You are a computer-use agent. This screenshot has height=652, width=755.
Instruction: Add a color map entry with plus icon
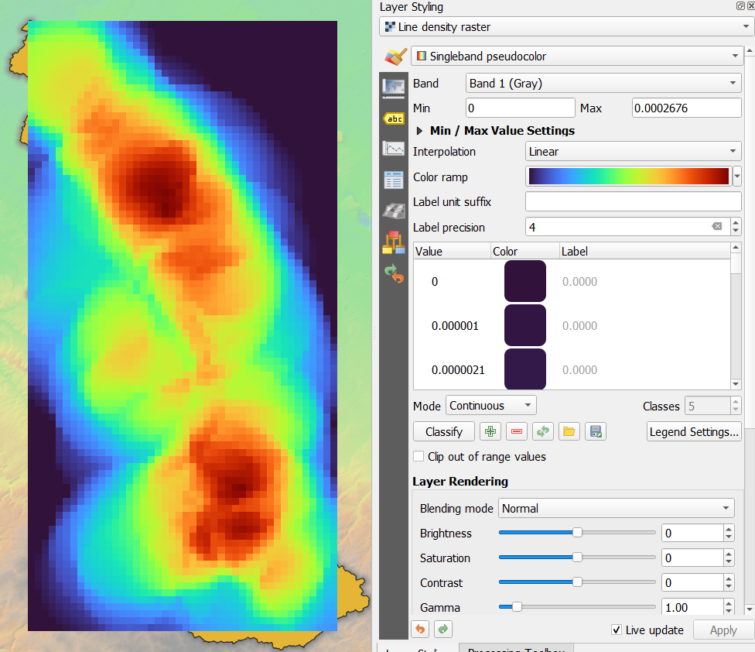[490, 431]
